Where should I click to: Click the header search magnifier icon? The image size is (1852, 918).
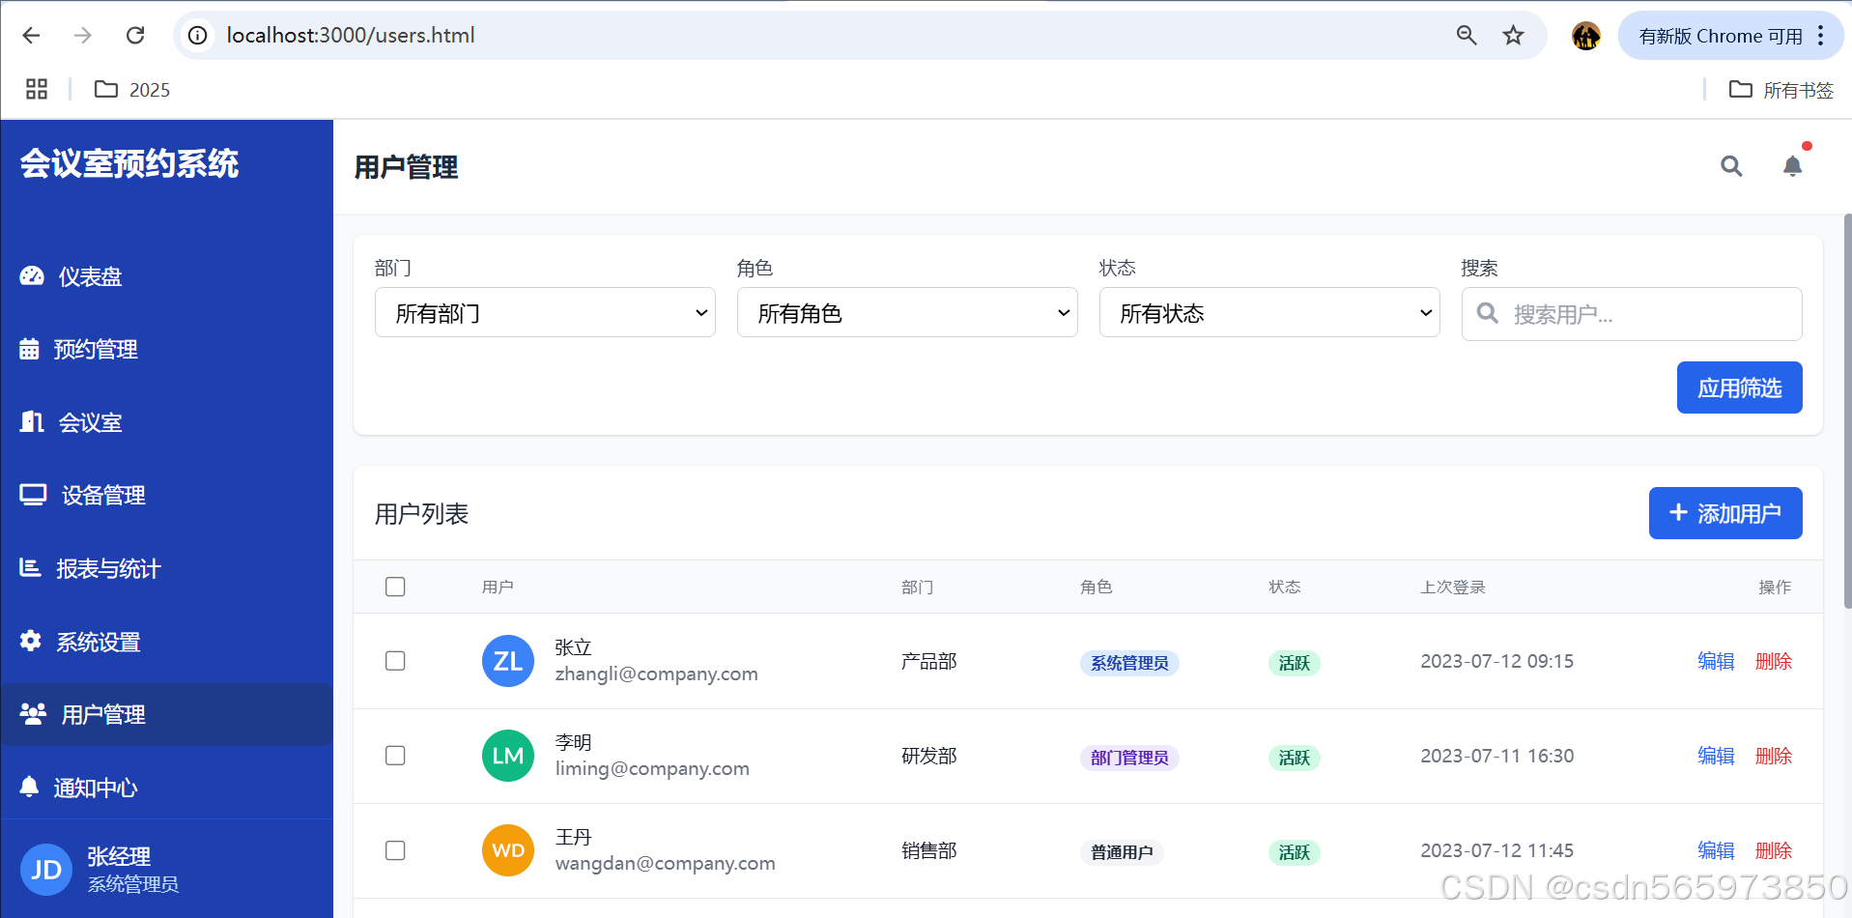point(1731,166)
